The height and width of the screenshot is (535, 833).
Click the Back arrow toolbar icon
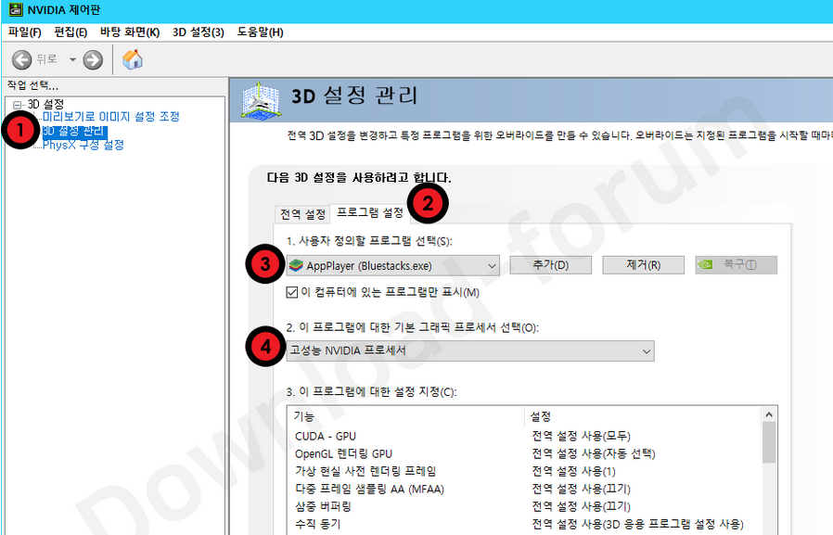(21, 59)
